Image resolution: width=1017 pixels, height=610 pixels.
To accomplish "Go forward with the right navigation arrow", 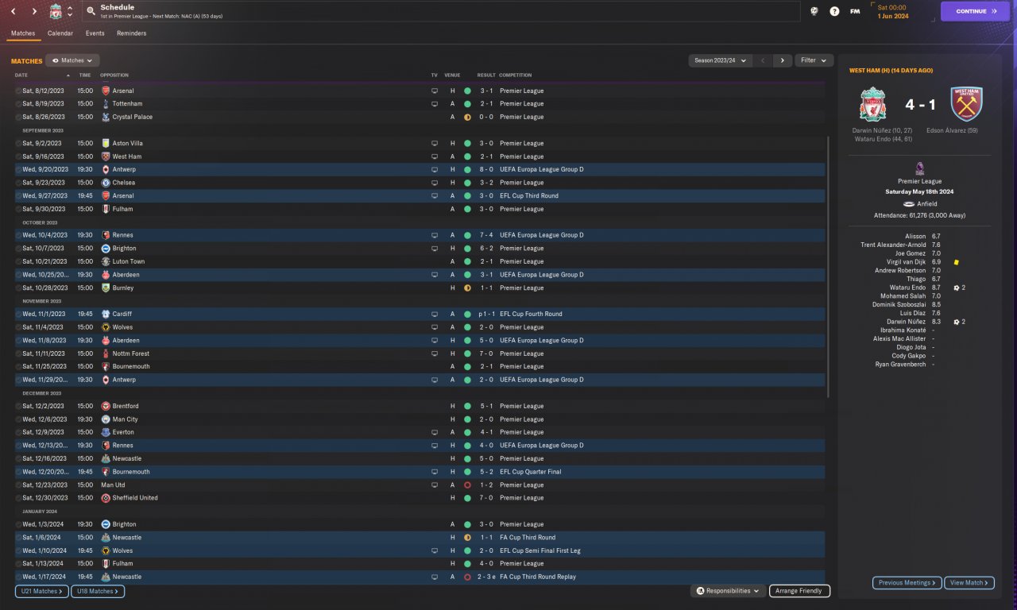I will coord(34,12).
